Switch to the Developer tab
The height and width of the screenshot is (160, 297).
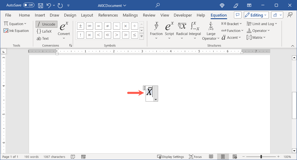pyautogui.click(x=183, y=15)
